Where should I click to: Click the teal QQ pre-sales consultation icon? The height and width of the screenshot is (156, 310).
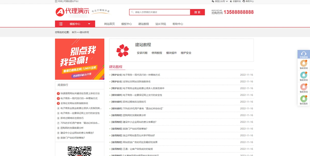pos(304,75)
